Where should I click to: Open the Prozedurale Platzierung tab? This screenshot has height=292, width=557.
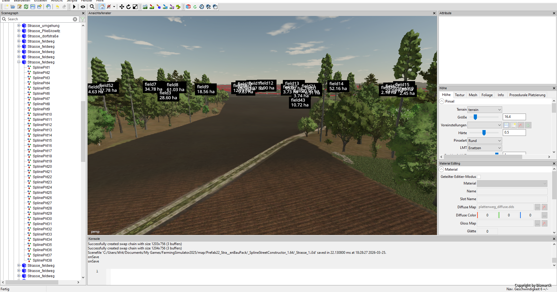527,95
